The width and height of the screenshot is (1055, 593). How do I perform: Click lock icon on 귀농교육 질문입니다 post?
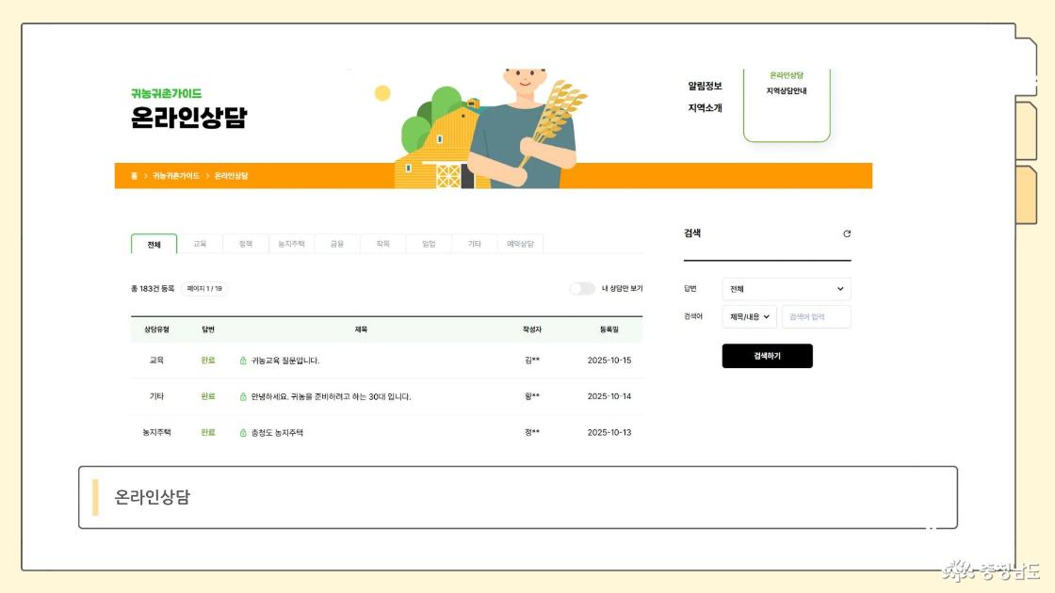click(x=243, y=361)
